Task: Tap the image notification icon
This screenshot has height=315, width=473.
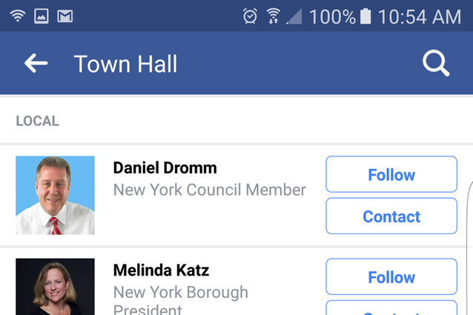Action: coord(42,16)
